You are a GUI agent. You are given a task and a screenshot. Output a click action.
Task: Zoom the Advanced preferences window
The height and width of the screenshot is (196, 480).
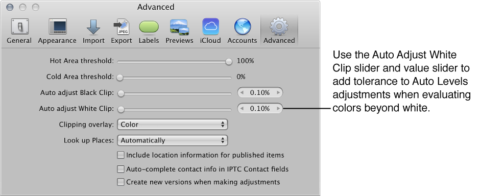pos(36,7)
